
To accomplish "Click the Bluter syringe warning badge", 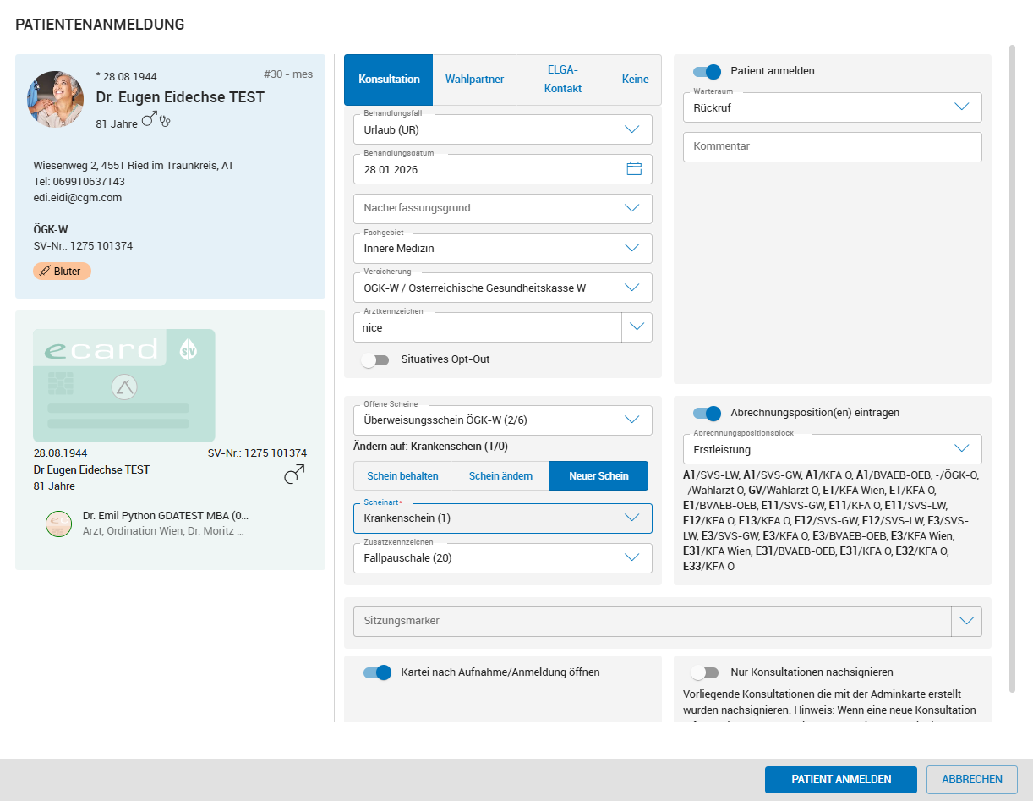I will pyautogui.click(x=62, y=272).
